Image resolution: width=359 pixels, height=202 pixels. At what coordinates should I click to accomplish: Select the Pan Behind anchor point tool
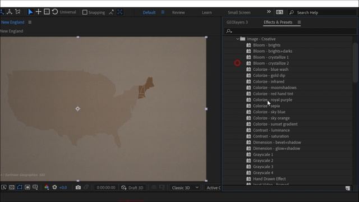click(x=38, y=12)
